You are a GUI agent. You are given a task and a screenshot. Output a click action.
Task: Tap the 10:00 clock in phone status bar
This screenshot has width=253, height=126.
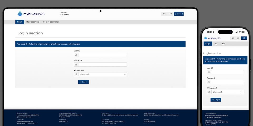[x=210, y=32]
